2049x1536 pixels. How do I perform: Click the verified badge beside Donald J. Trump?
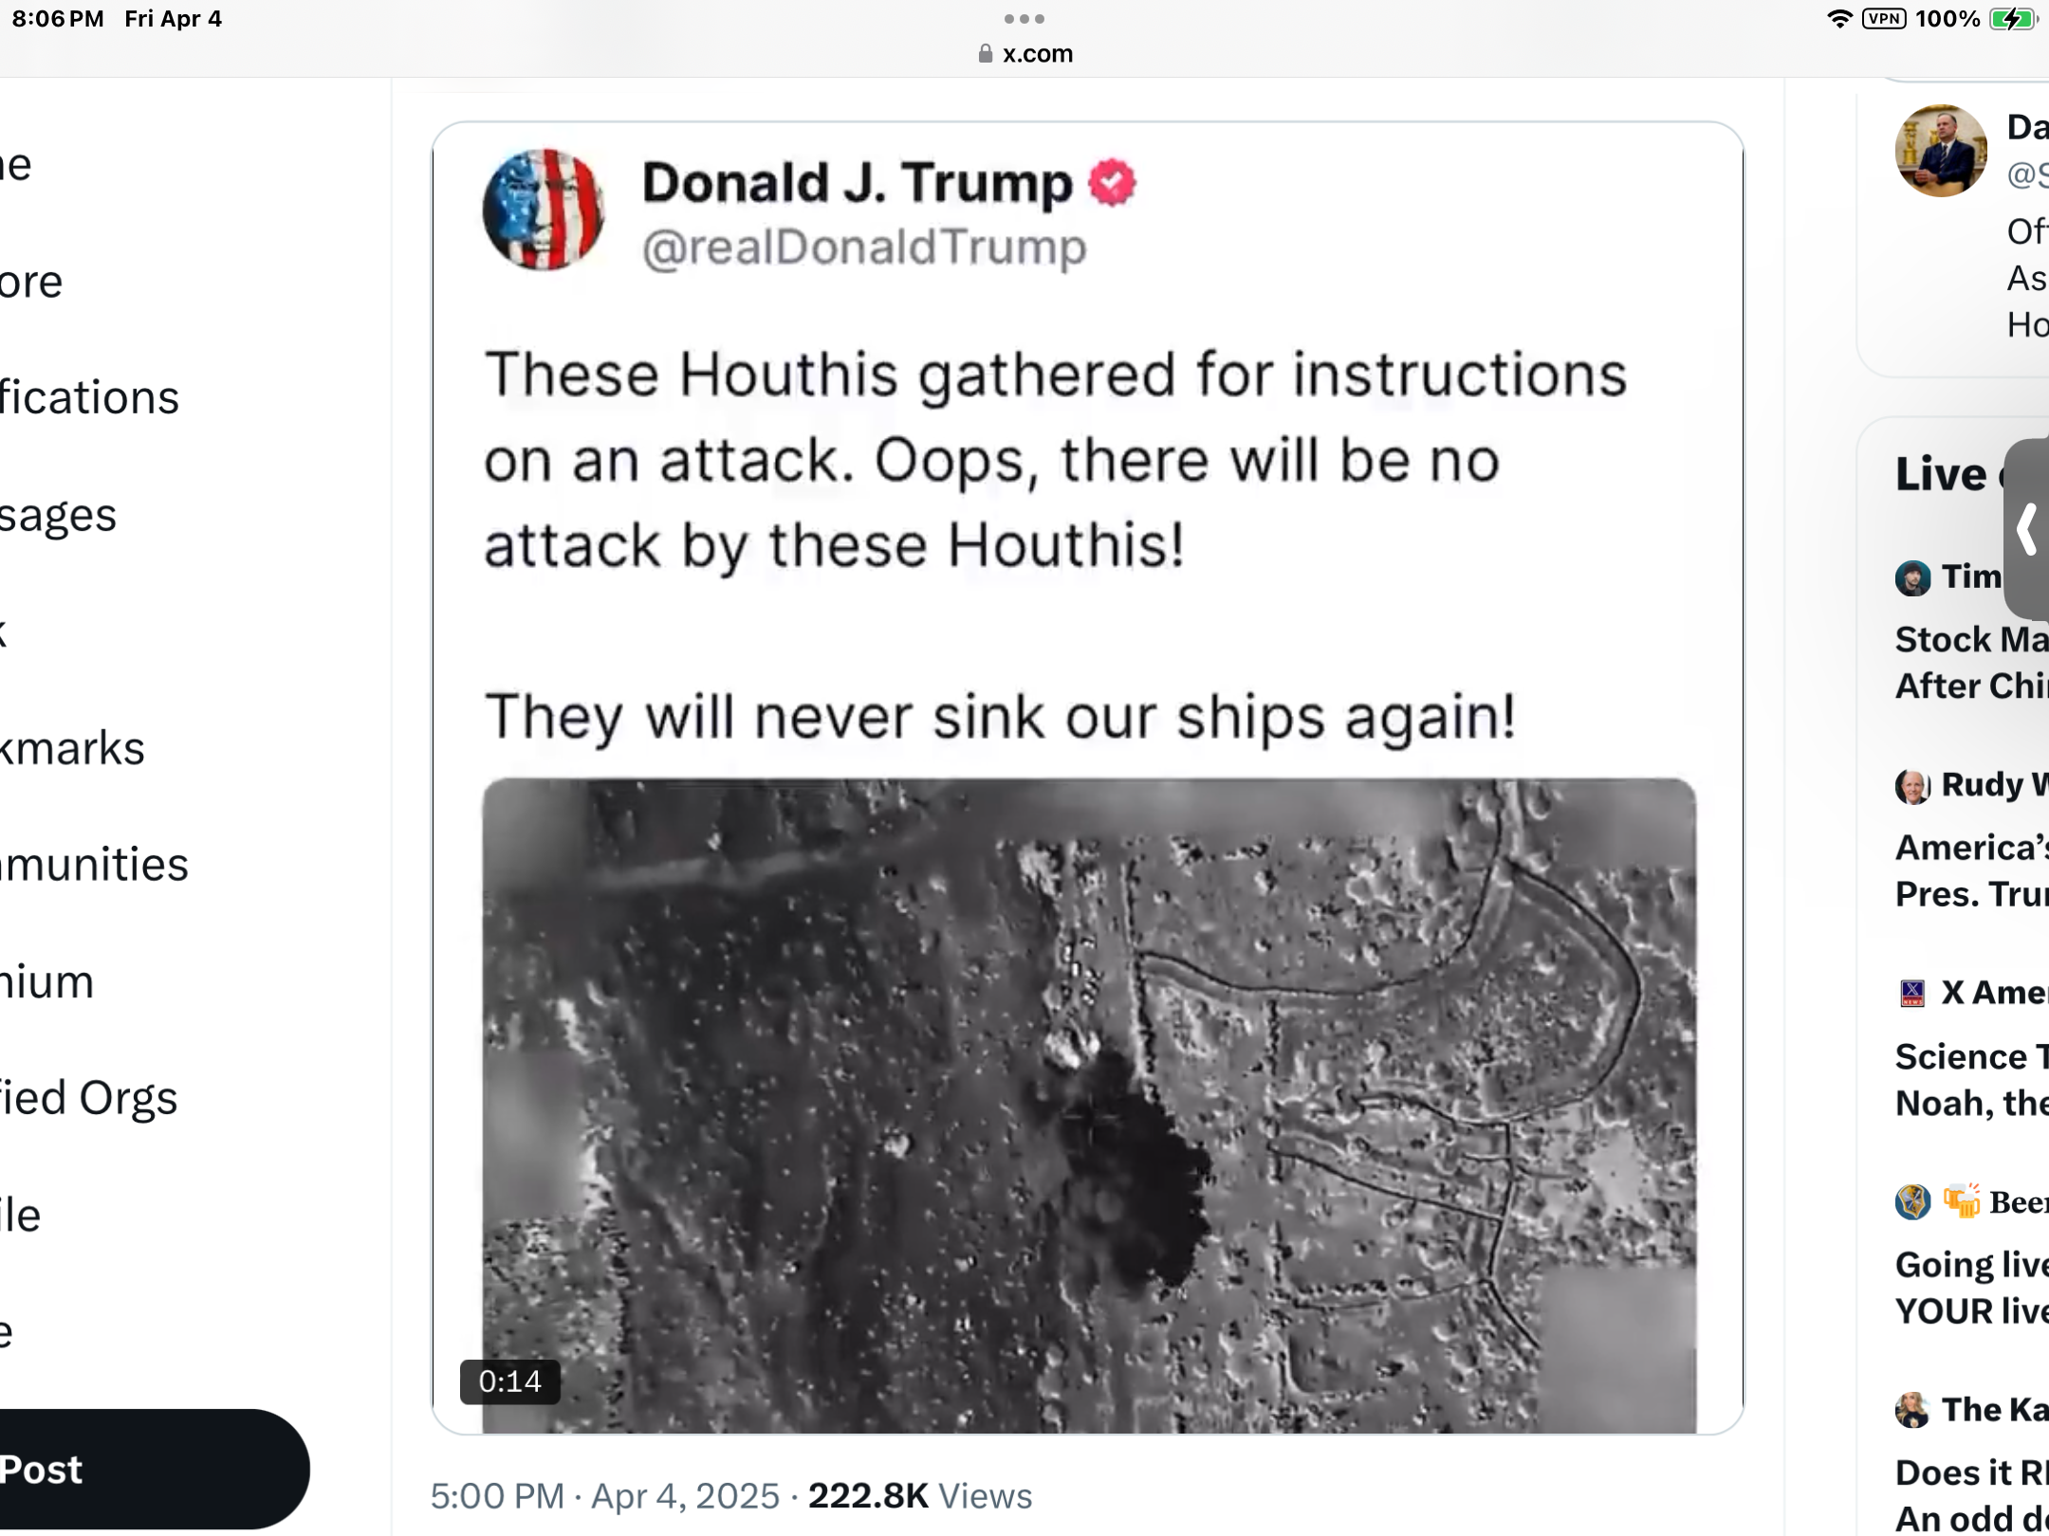[x=1113, y=183]
